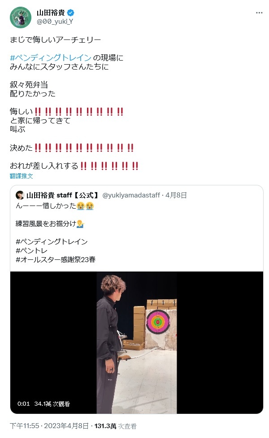Click 翻譯推文 to translate the tweet

tap(21, 176)
